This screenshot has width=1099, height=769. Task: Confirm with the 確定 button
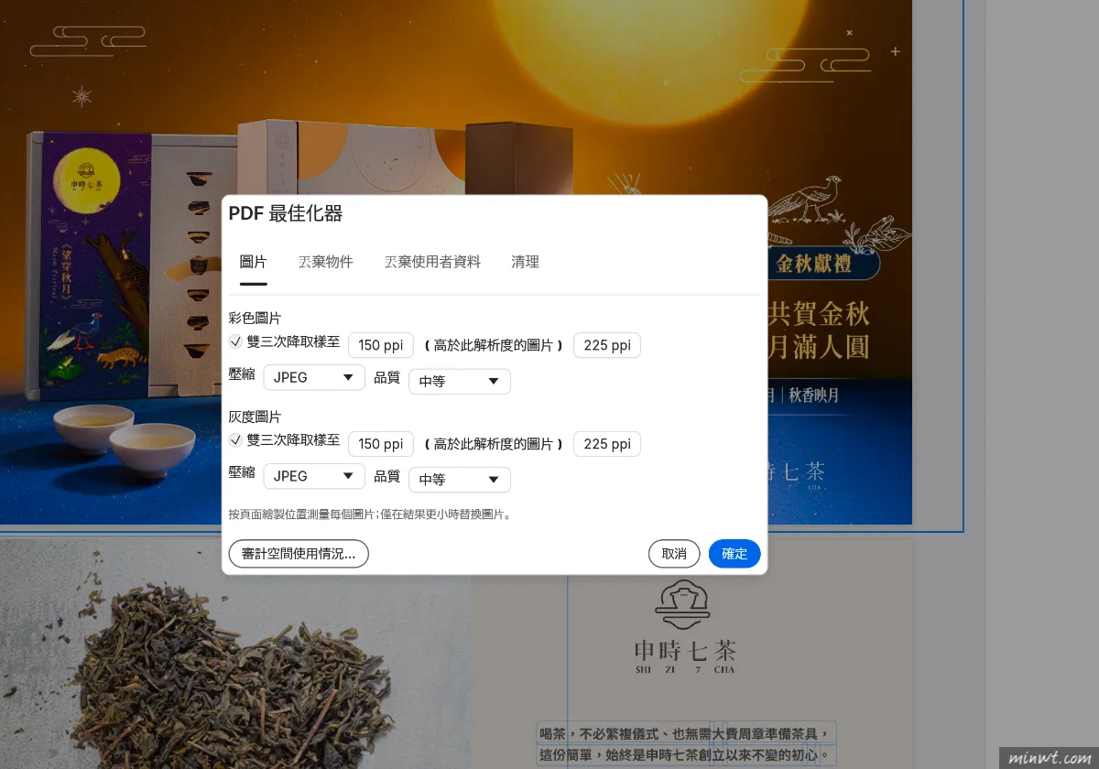pos(734,554)
